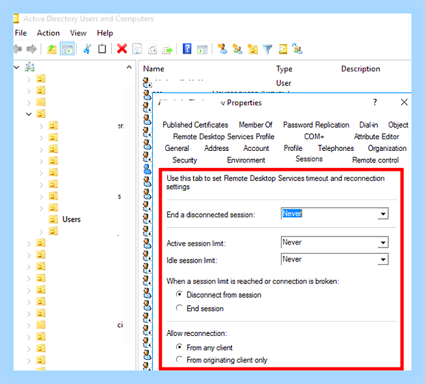Create a new user with the single-user icon
The width and height of the screenshot is (425, 384).
(222, 49)
